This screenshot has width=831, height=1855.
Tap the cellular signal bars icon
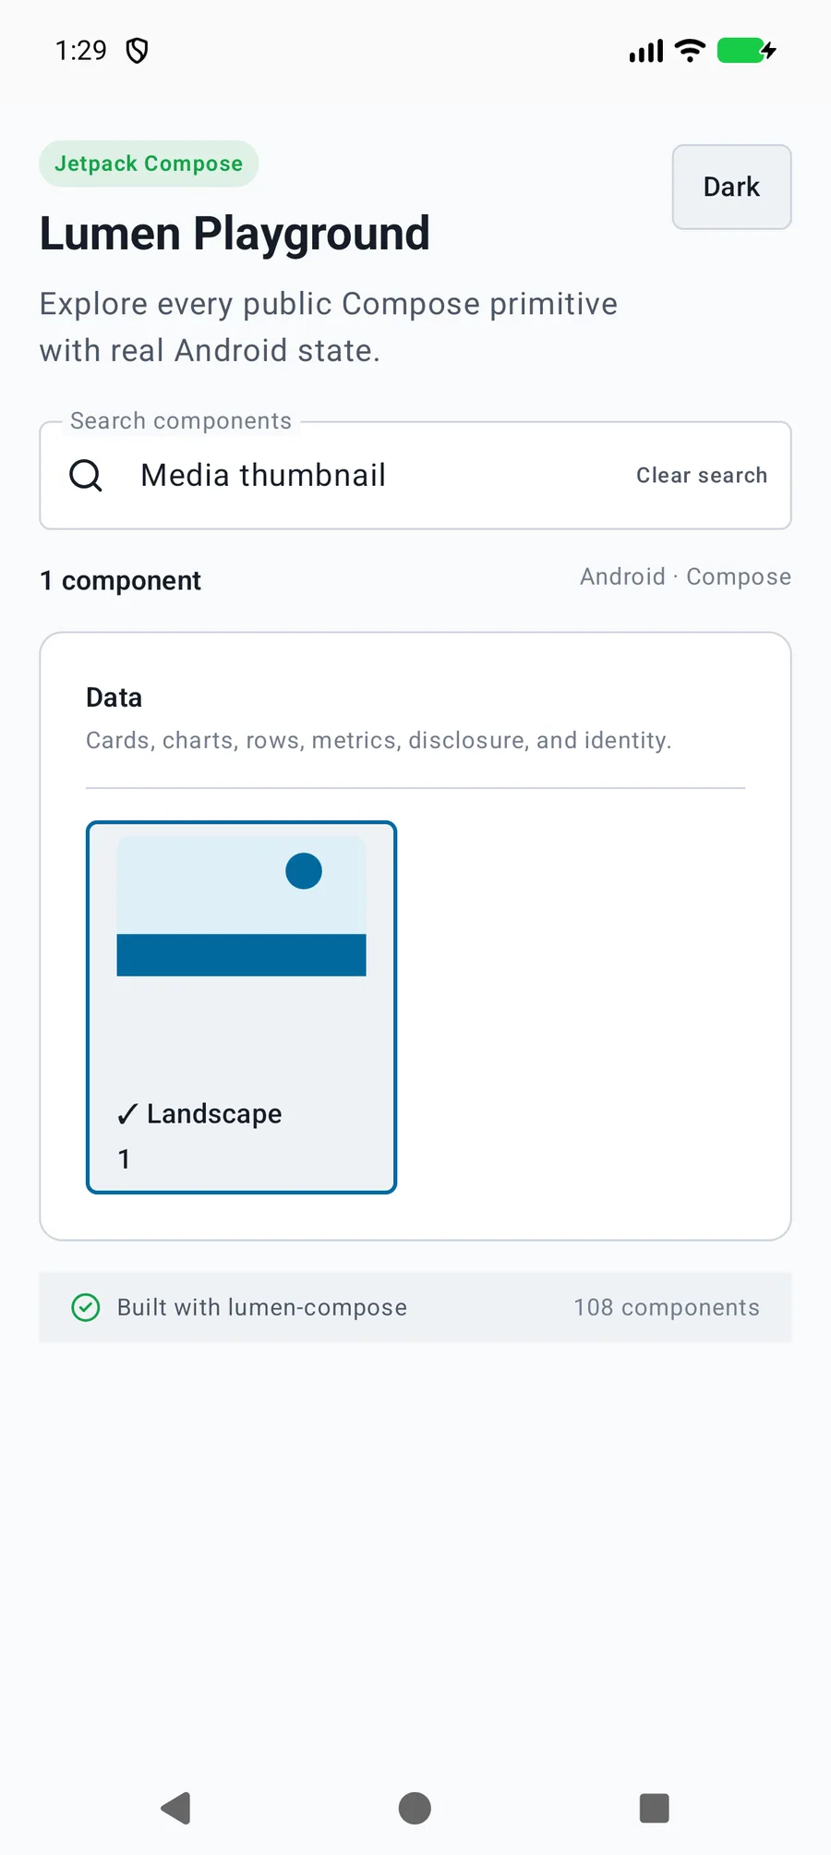click(x=646, y=51)
